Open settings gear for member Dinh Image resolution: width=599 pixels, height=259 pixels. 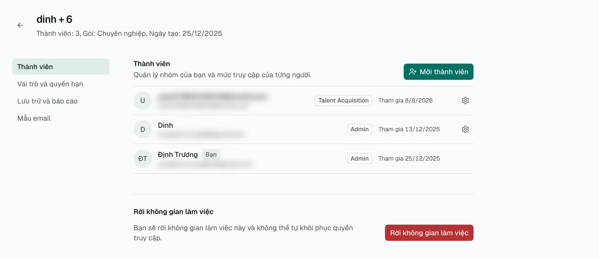coord(465,129)
